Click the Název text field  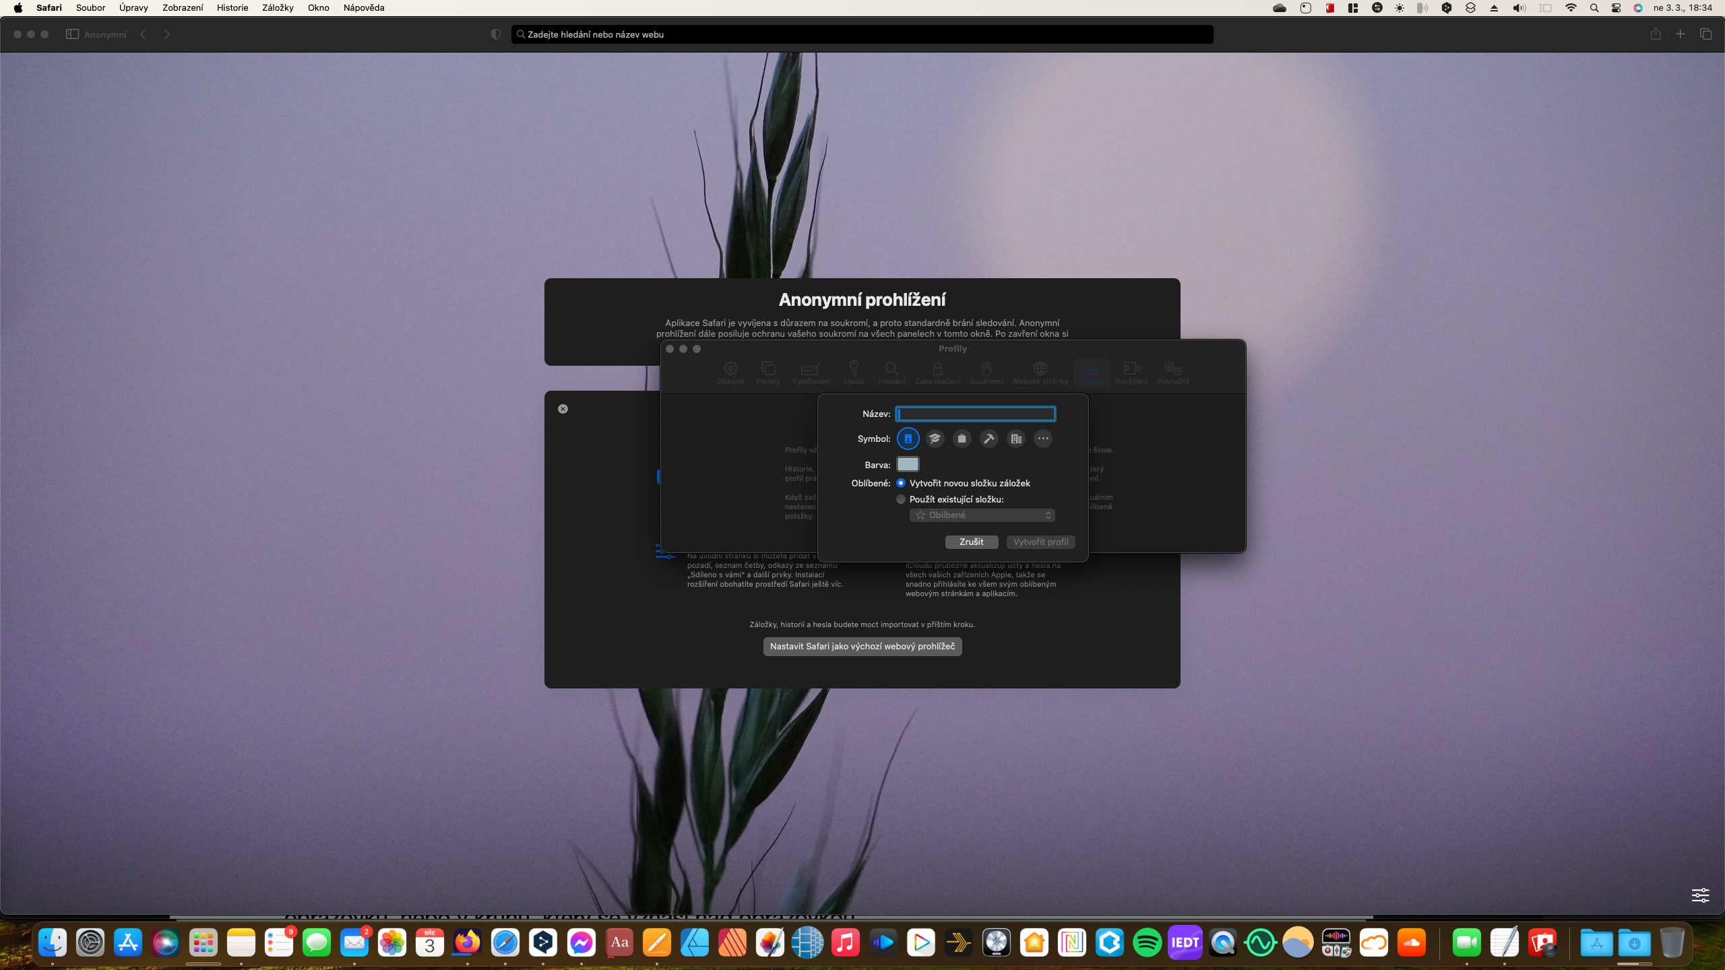975,414
